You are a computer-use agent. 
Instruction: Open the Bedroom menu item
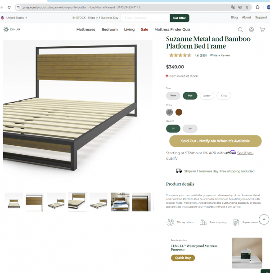109,29
